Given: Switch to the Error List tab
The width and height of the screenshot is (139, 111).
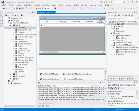Looking at the screenshot, I should [x=41, y=106].
